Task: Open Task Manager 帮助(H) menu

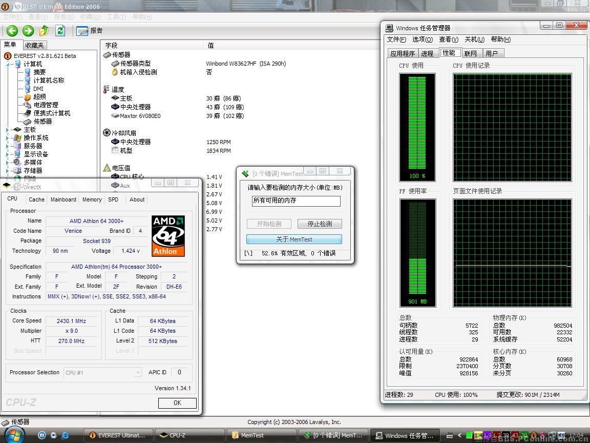Action: 500,39
